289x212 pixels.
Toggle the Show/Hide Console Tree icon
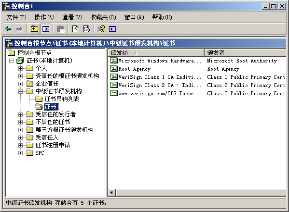click(x=46, y=29)
